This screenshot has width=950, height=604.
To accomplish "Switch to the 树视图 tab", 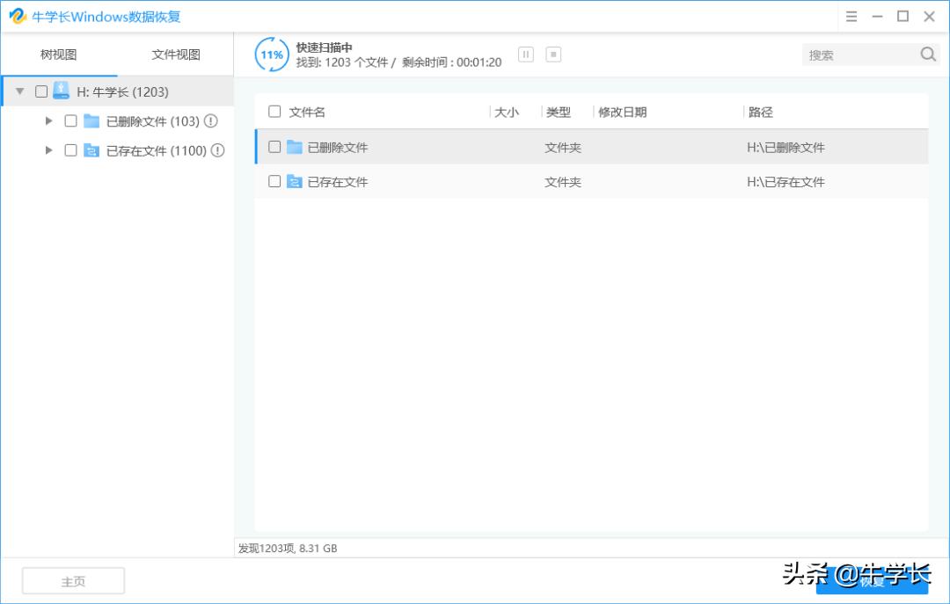I will coord(56,54).
